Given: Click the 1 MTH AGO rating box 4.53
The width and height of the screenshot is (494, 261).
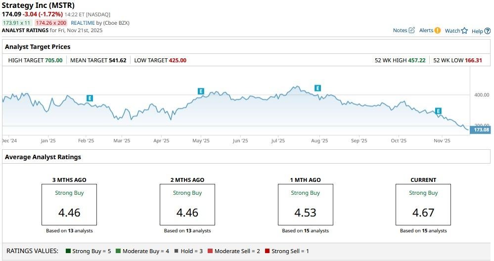Looking at the screenshot, I should point(305,205).
